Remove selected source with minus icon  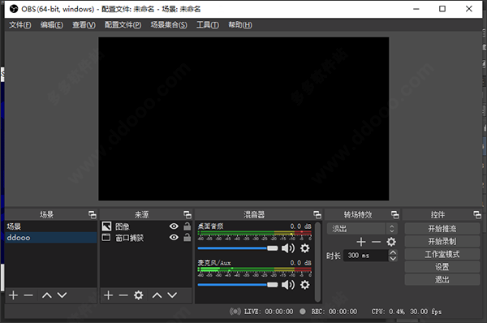[123, 295]
